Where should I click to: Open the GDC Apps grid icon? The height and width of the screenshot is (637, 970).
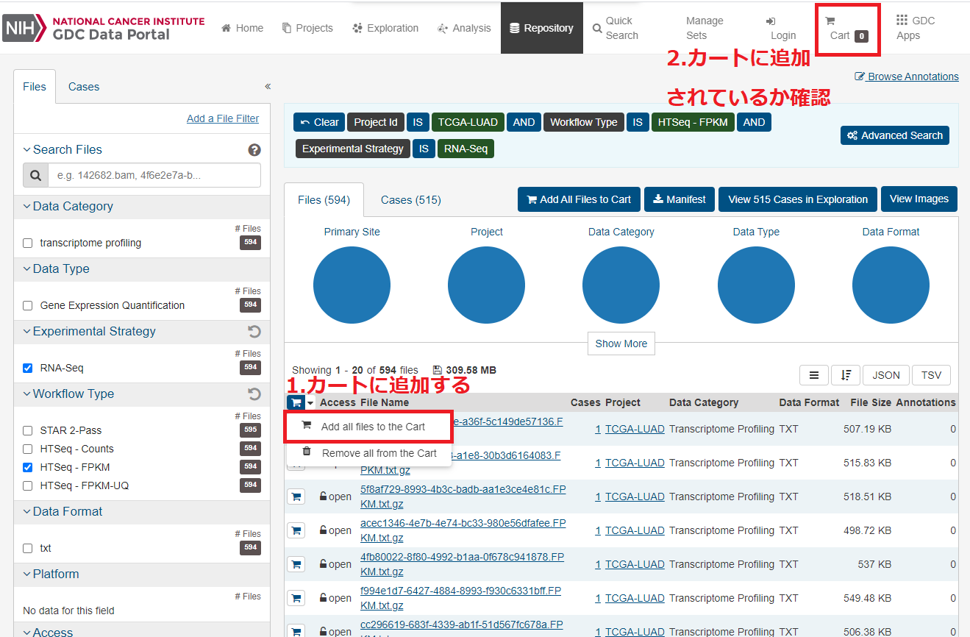(x=902, y=21)
